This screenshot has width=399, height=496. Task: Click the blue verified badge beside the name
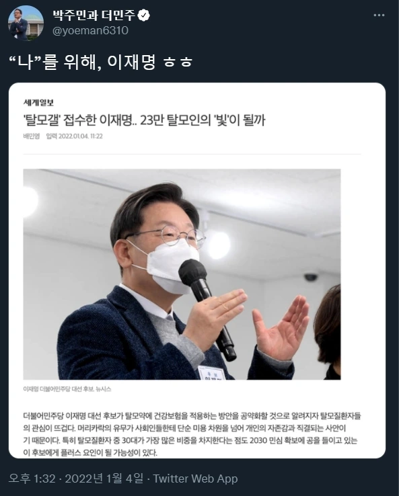(x=145, y=15)
